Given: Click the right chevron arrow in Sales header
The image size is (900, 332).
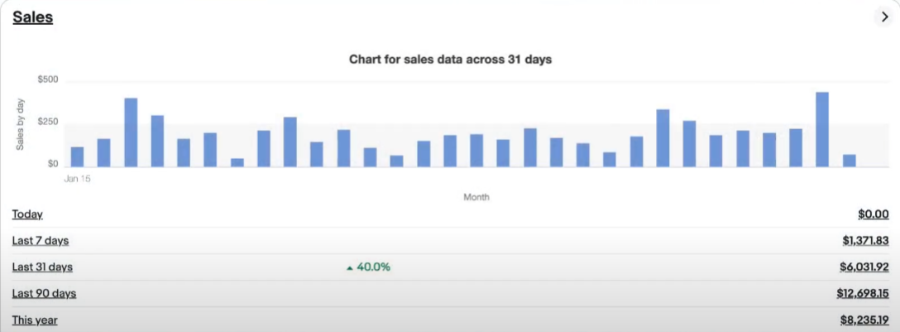Looking at the screenshot, I should pos(884,17).
